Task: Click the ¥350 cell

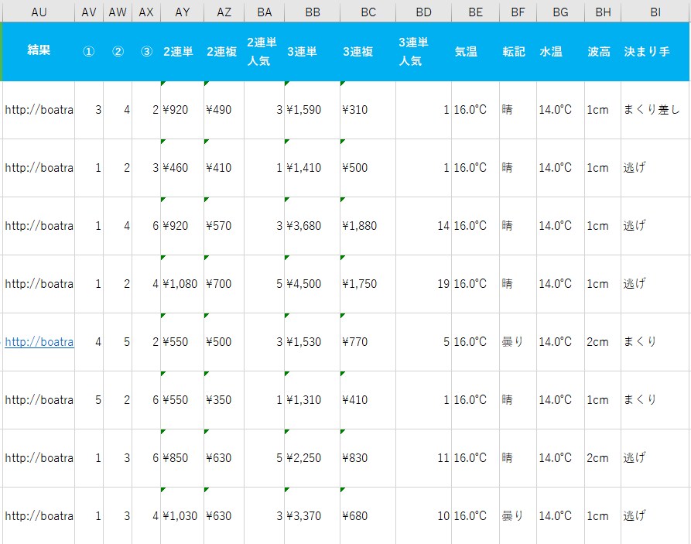Action: [x=224, y=400]
